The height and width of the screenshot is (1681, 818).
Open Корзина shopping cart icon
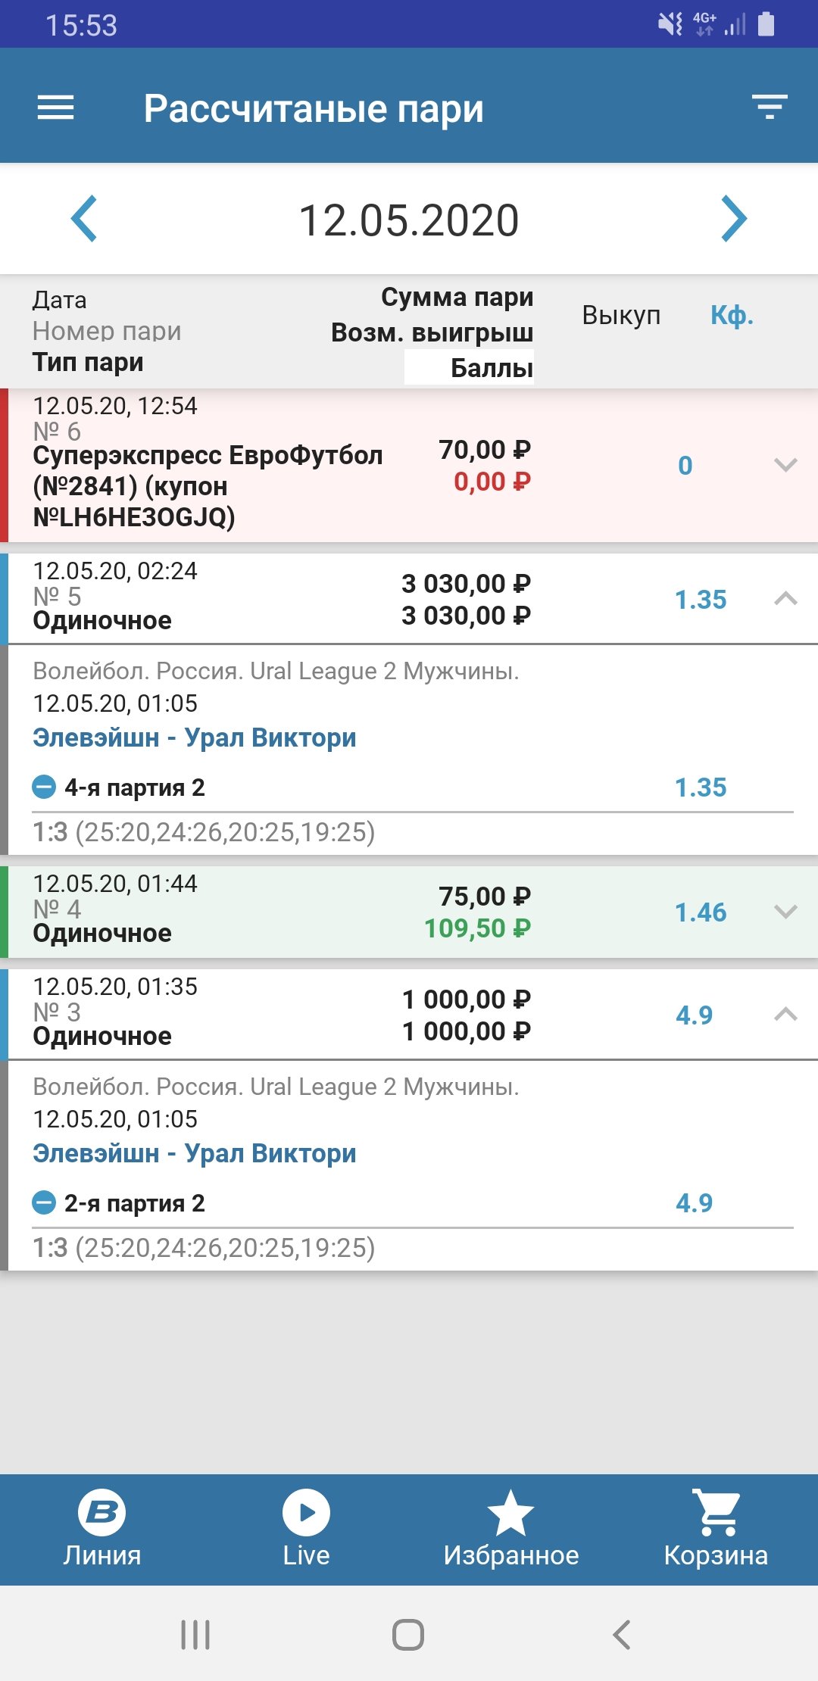coord(716,1513)
